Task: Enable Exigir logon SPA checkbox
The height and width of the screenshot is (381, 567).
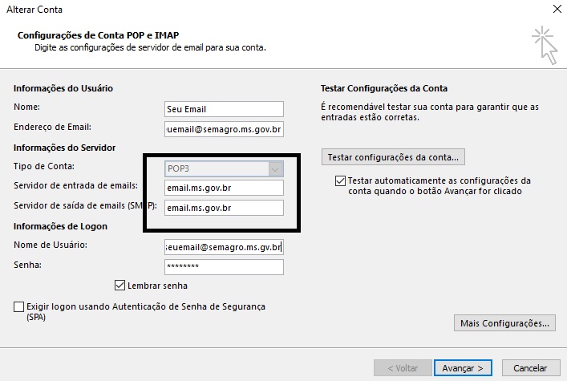Action: tap(19, 307)
